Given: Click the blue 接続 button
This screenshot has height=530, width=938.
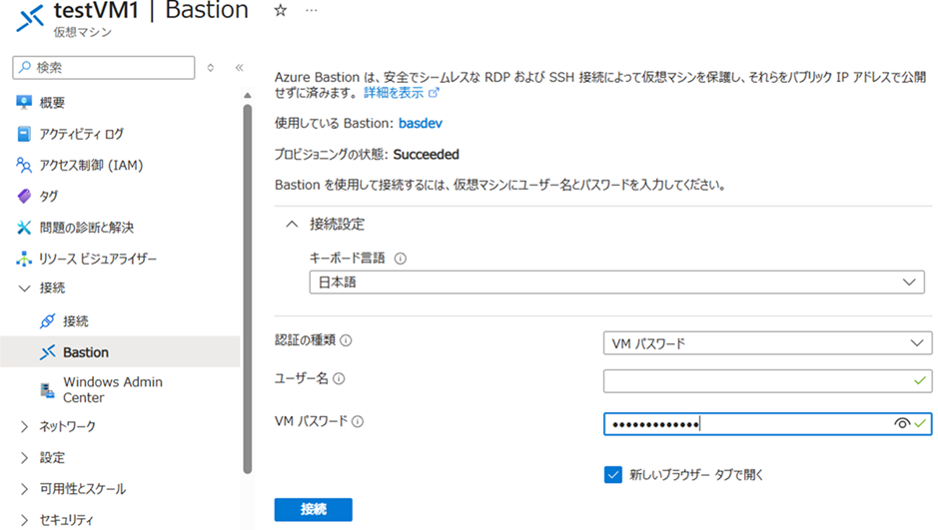Looking at the screenshot, I should 313,509.
